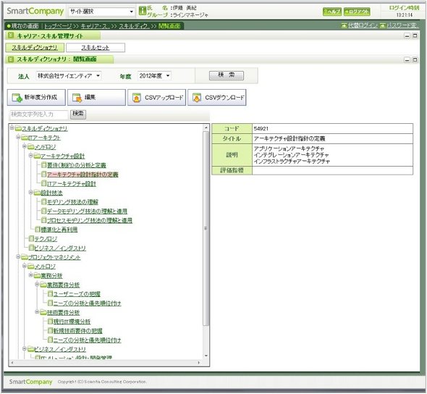Click the 代替ログイン arrow icon link
The width and height of the screenshot is (427, 394).
pos(344,25)
